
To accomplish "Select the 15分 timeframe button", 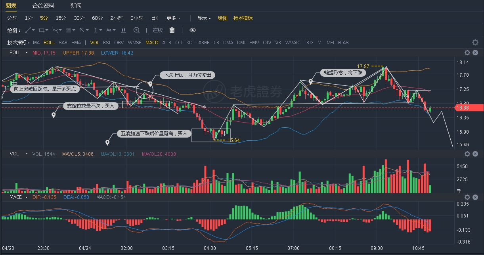I will tap(61, 18).
